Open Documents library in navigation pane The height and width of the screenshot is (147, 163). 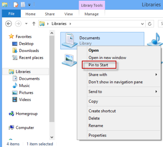click(29, 79)
